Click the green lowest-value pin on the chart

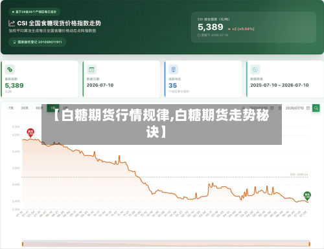click(x=307, y=195)
